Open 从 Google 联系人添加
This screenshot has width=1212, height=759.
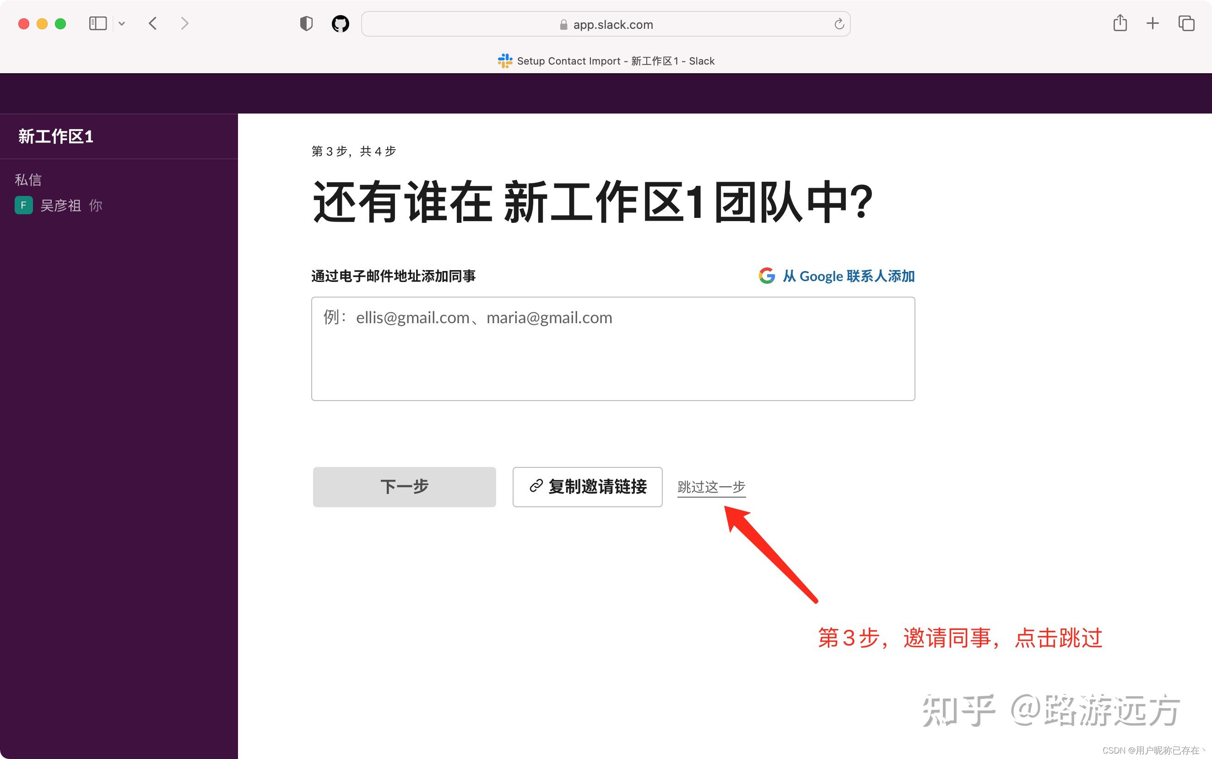pos(848,276)
